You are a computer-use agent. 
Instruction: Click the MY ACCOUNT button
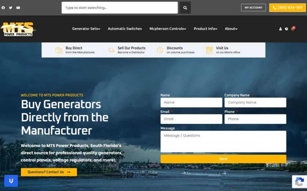pyautogui.click(x=253, y=7)
